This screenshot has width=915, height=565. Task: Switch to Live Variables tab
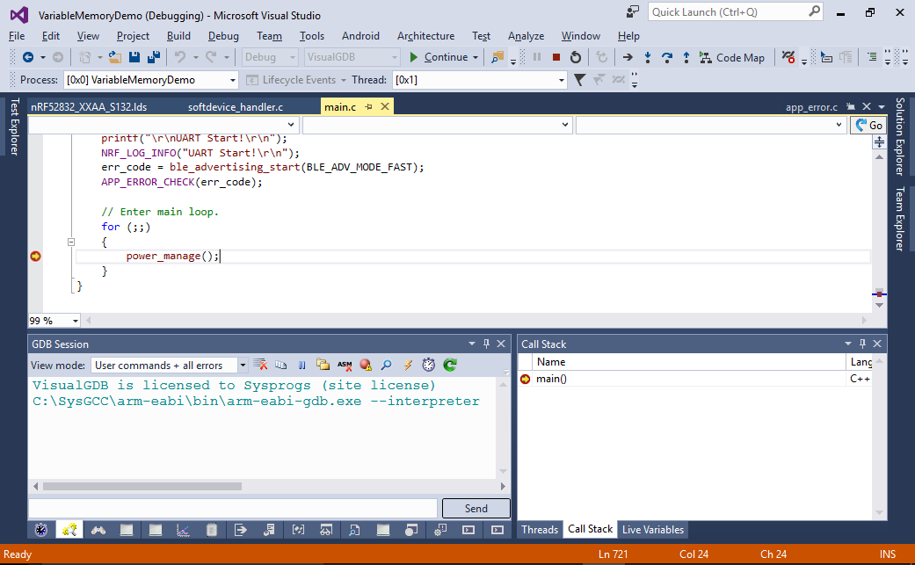click(x=652, y=530)
